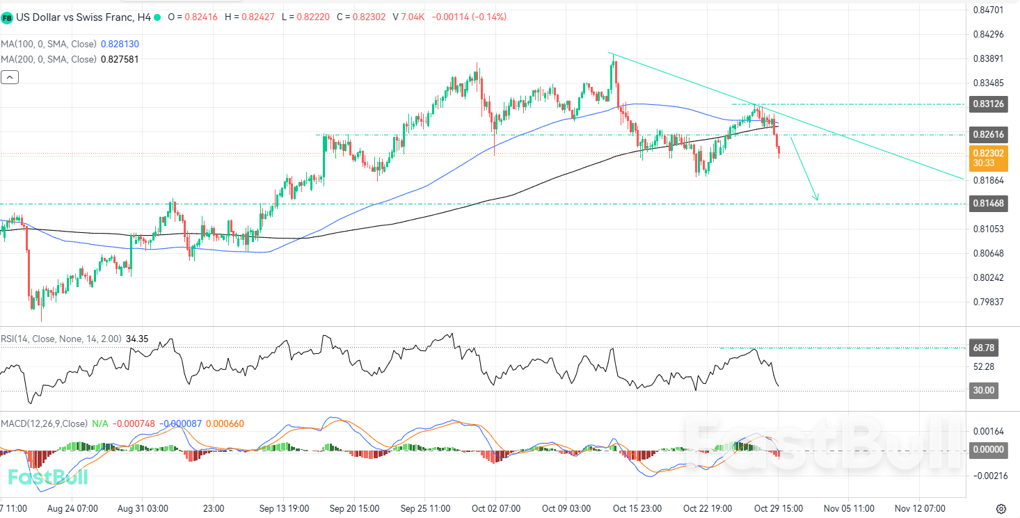Click the MACD histogram value 0.000660
This screenshot has width=1020, height=518.
click(225, 423)
